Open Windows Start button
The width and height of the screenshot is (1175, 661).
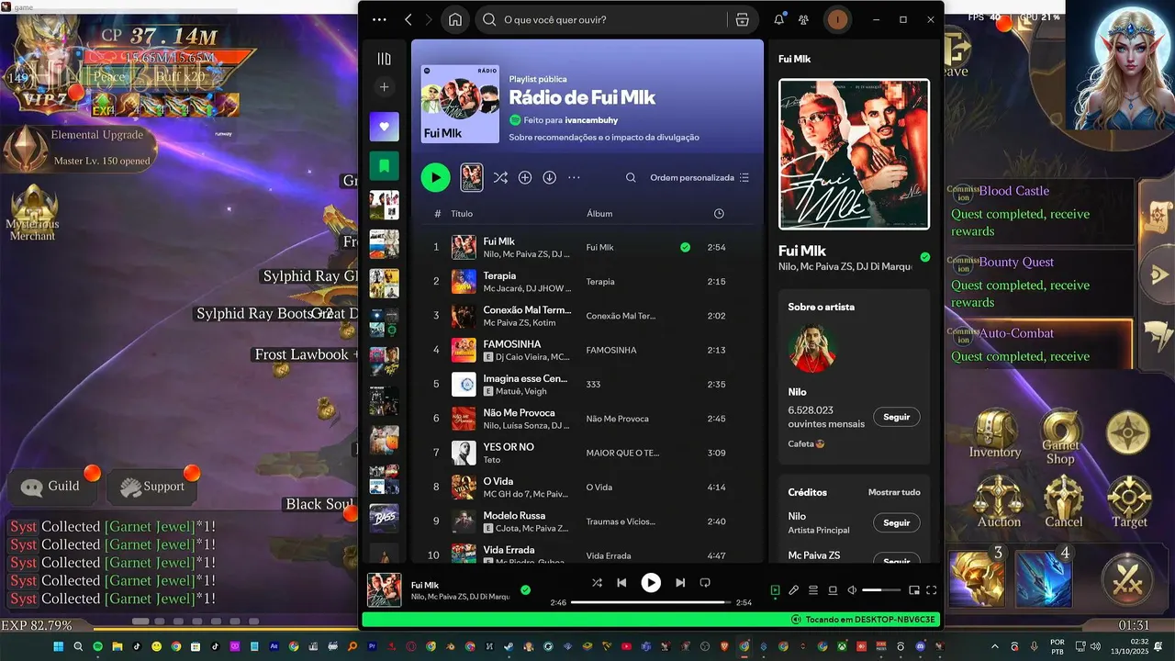[x=58, y=647]
